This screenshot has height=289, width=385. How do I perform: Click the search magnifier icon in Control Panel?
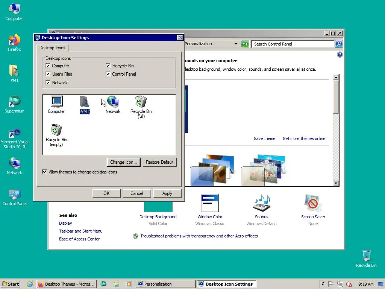[x=339, y=44]
